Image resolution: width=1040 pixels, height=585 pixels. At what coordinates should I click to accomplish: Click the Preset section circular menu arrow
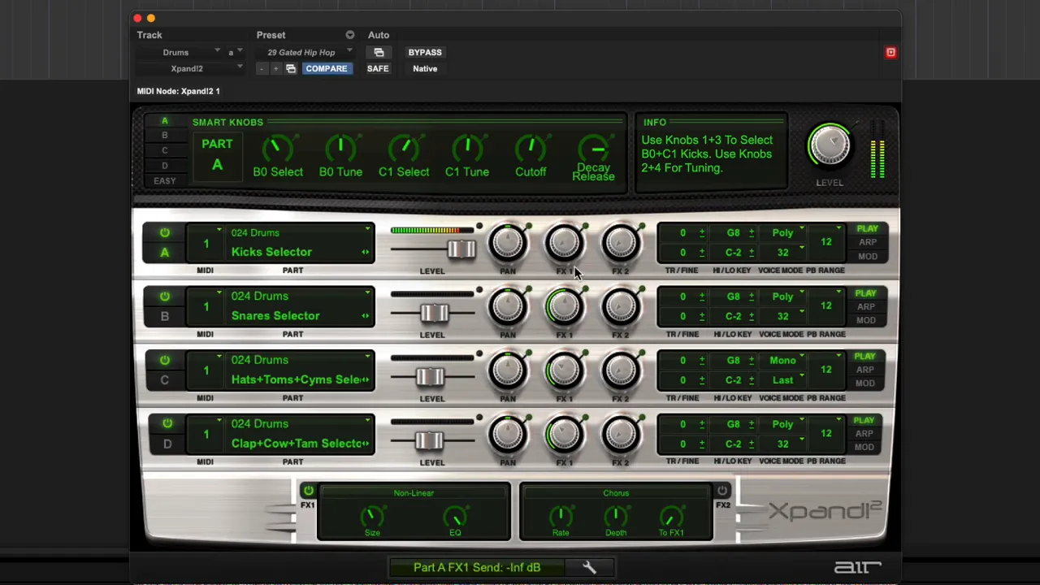(x=349, y=35)
